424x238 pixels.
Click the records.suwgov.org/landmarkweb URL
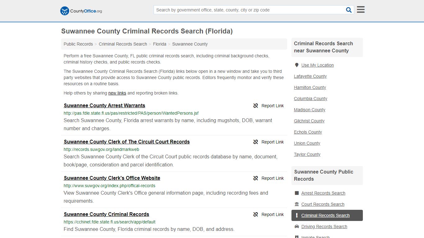(x=101, y=149)
